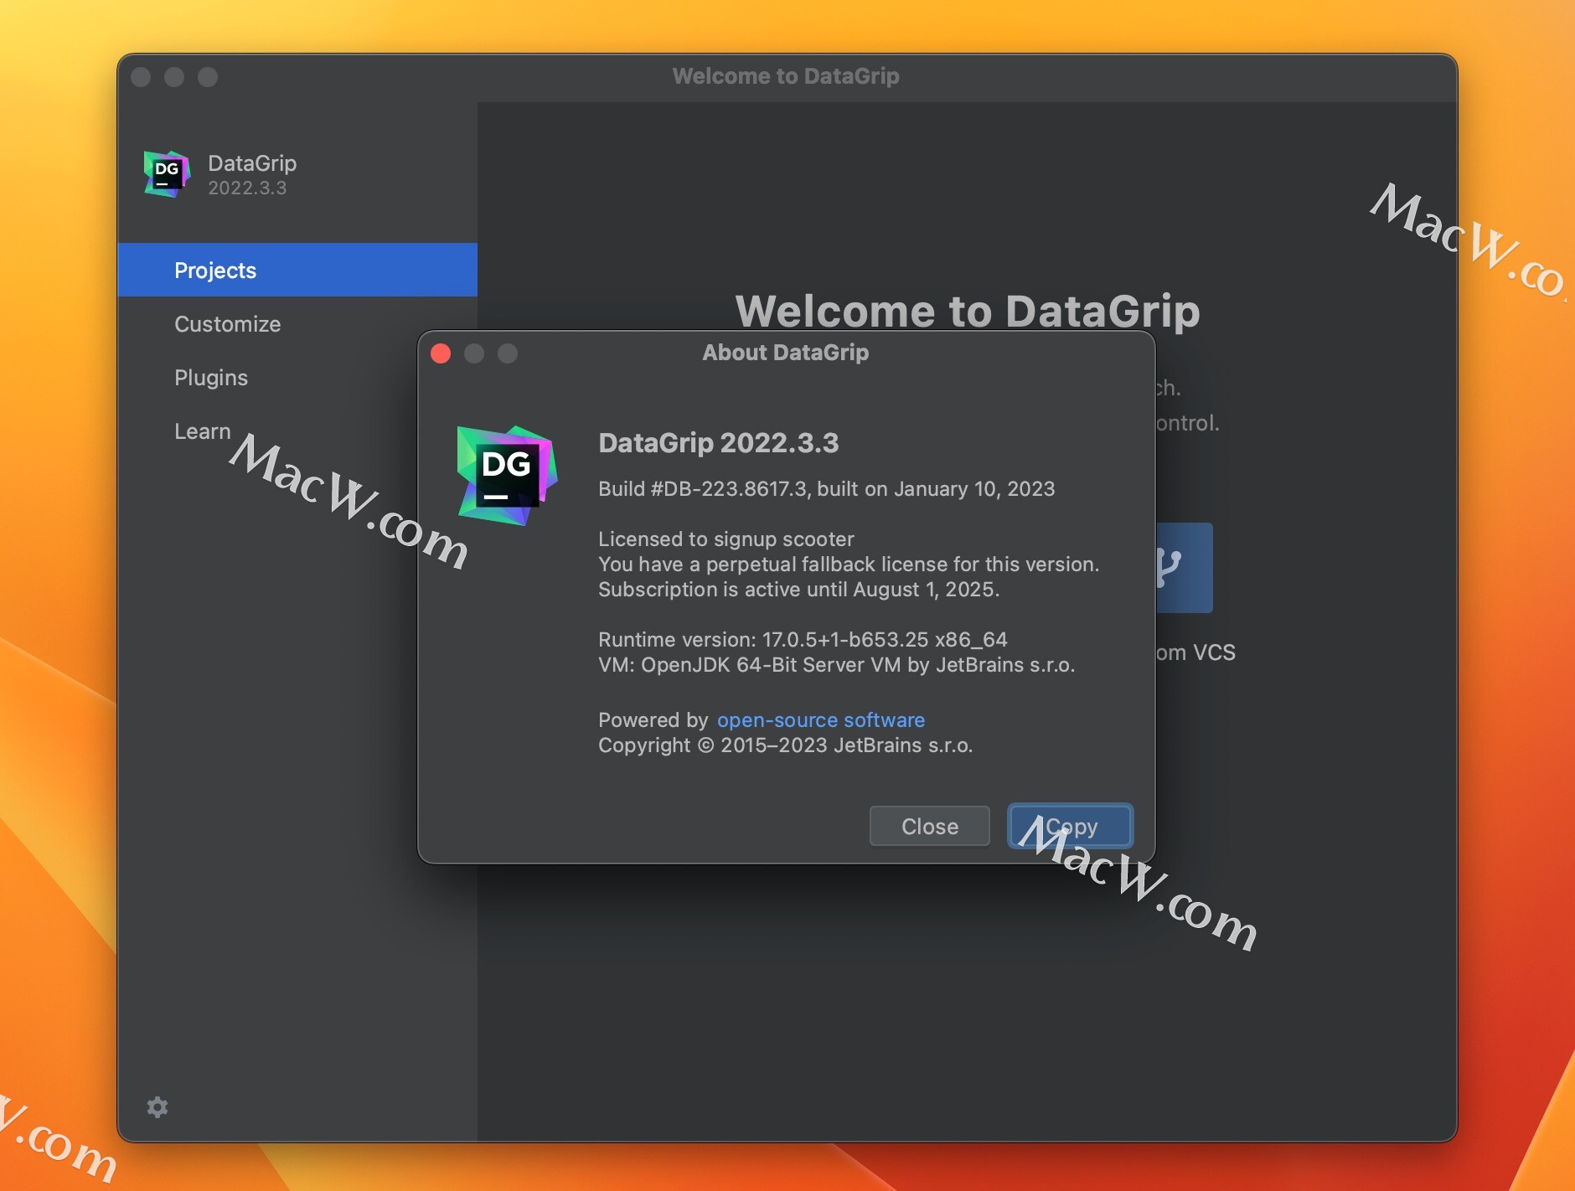
Task: Open the open-source software link
Action: click(821, 720)
